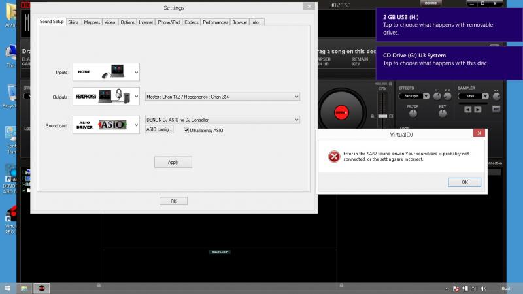Image resolution: width=523 pixels, height=294 pixels.
Task: Switch to the Video tab
Action: point(110,22)
